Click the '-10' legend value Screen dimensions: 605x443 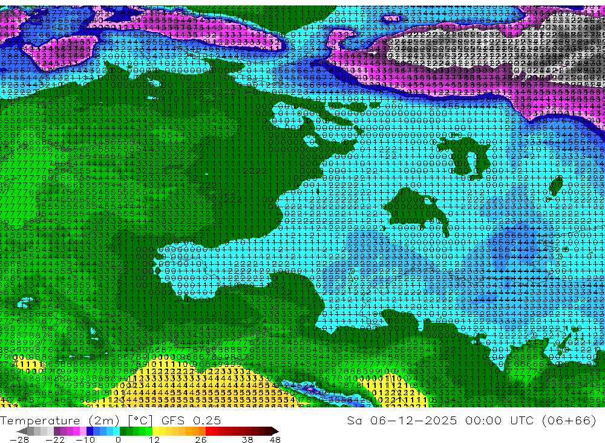[x=85, y=440]
